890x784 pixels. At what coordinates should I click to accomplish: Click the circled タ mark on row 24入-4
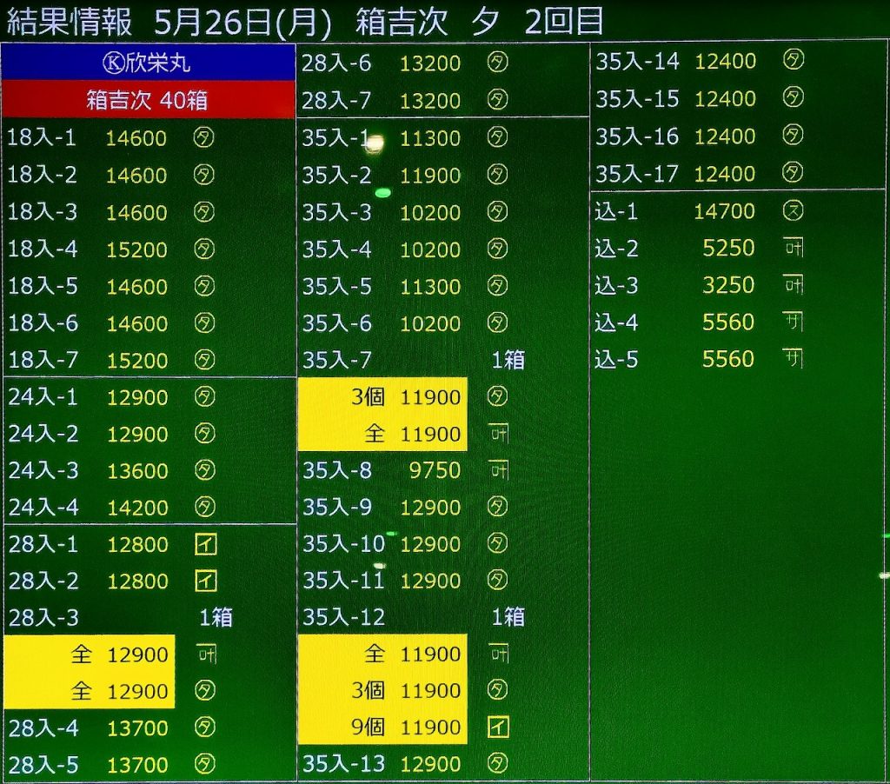click(x=203, y=507)
